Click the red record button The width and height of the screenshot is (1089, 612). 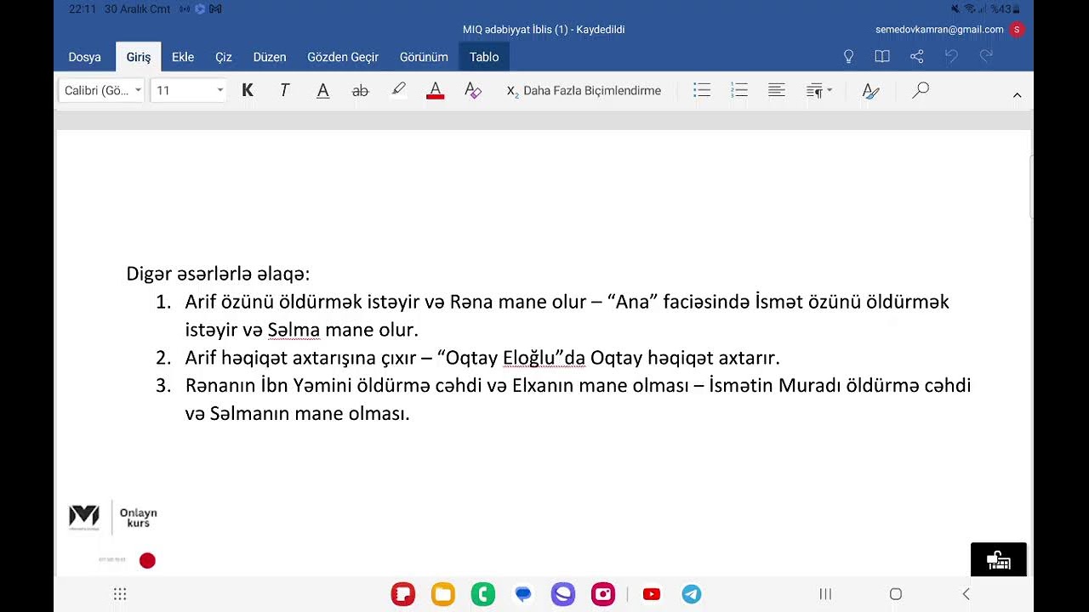tap(147, 560)
